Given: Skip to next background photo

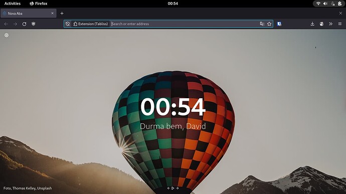Looking at the screenshot, I should 177,188.
